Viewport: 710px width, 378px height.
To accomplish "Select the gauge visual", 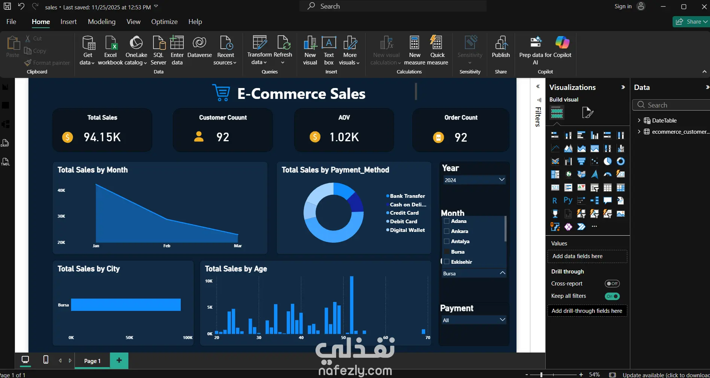I will pyautogui.click(x=607, y=174).
